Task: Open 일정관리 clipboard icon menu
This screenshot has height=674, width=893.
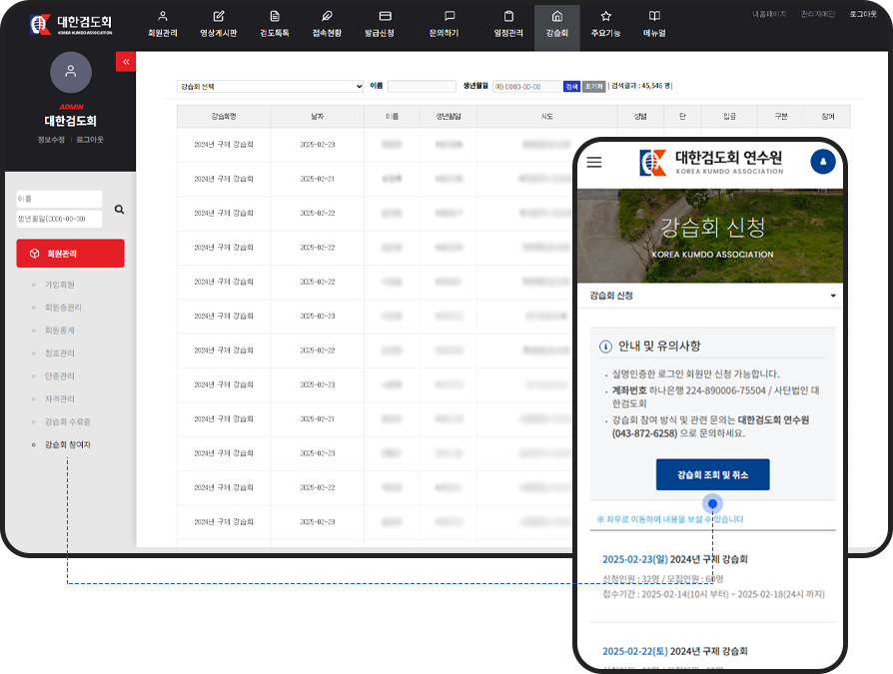Action: click(508, 25)
